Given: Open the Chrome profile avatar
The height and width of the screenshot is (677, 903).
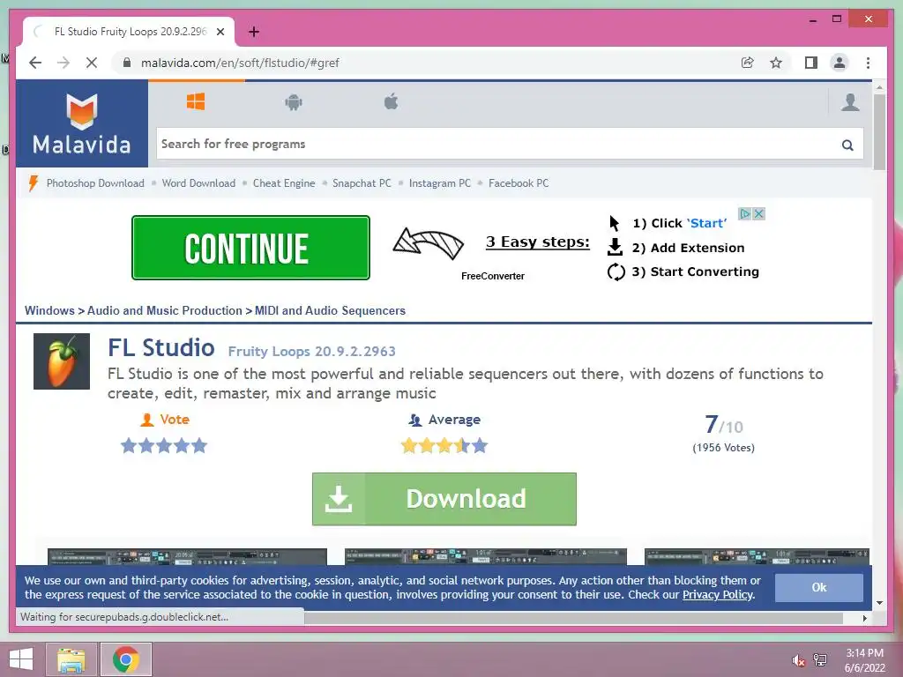Looking at the screenshot, I should point(840,63).
